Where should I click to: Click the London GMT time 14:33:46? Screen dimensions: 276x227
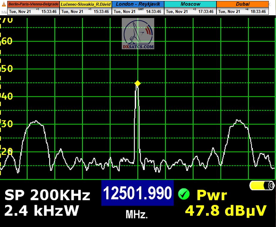tap(154, 11)
